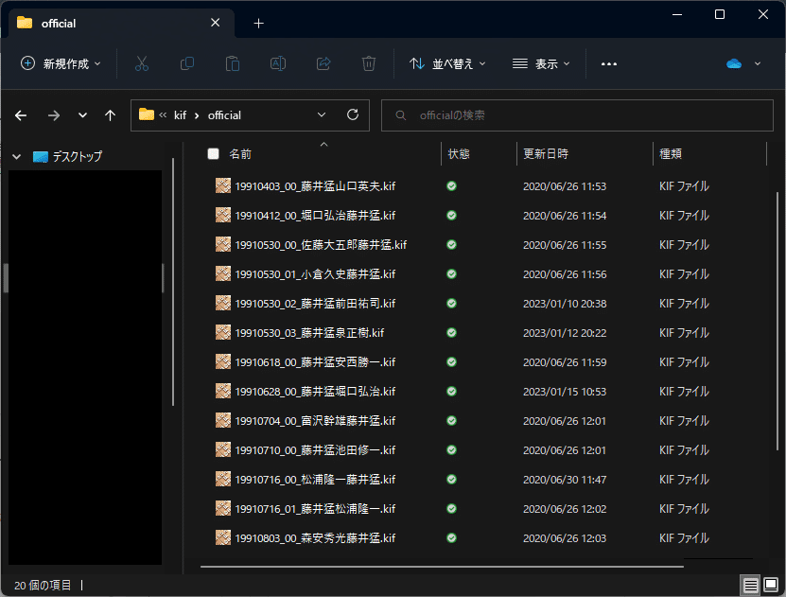The image size is (786, 597).
Task: Go back with the left arrow
Action: coord(21,115)
